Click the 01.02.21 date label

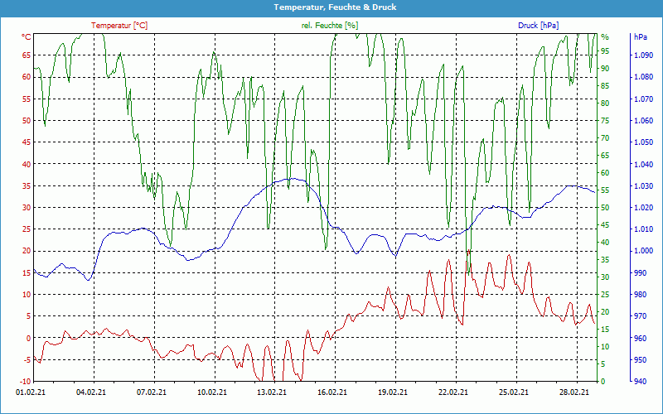(x=32, y=393)
